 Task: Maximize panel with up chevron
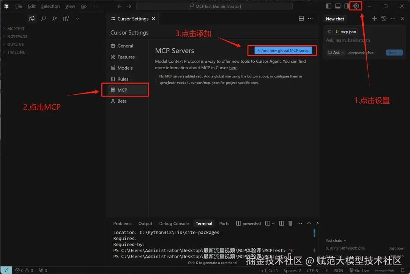[x=309, y=223]
